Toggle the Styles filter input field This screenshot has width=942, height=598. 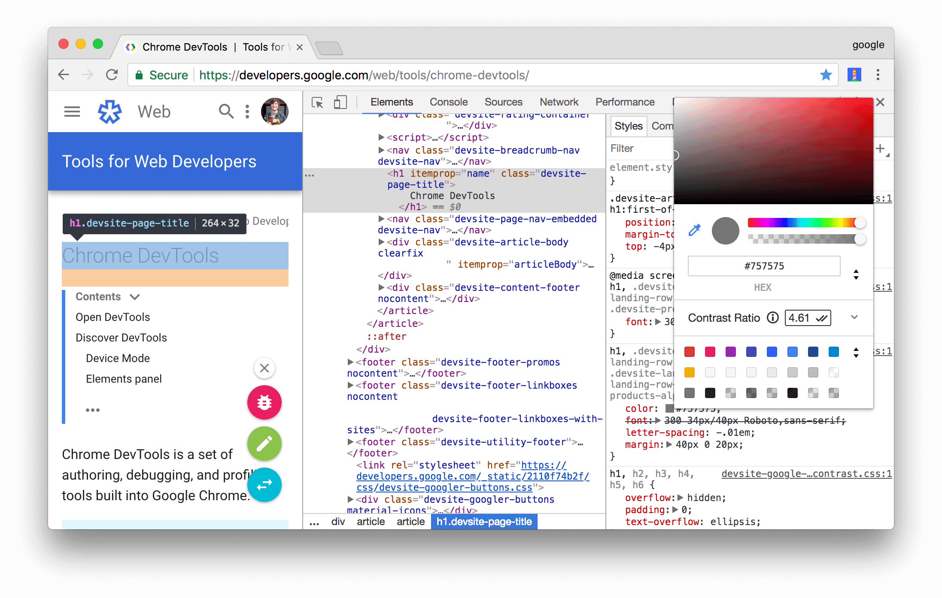pos(638,148)
